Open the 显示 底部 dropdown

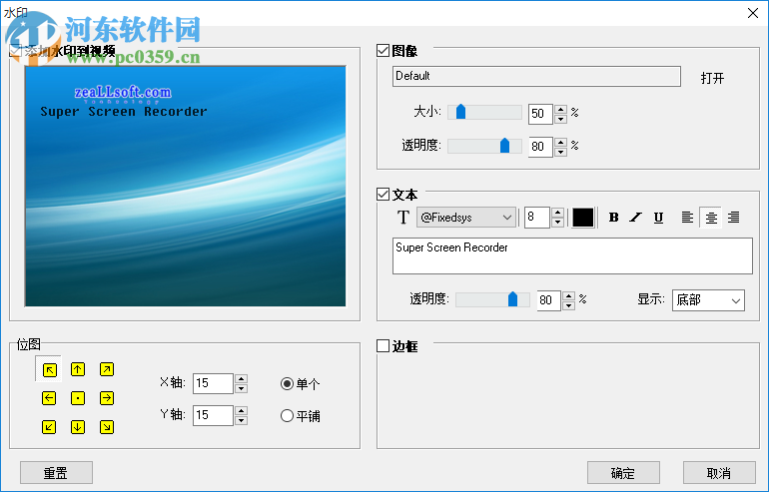708,300
